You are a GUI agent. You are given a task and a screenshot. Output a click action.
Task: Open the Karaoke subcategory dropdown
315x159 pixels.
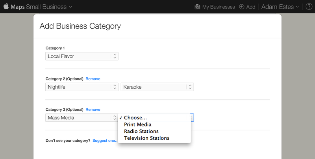pos(157,87)
